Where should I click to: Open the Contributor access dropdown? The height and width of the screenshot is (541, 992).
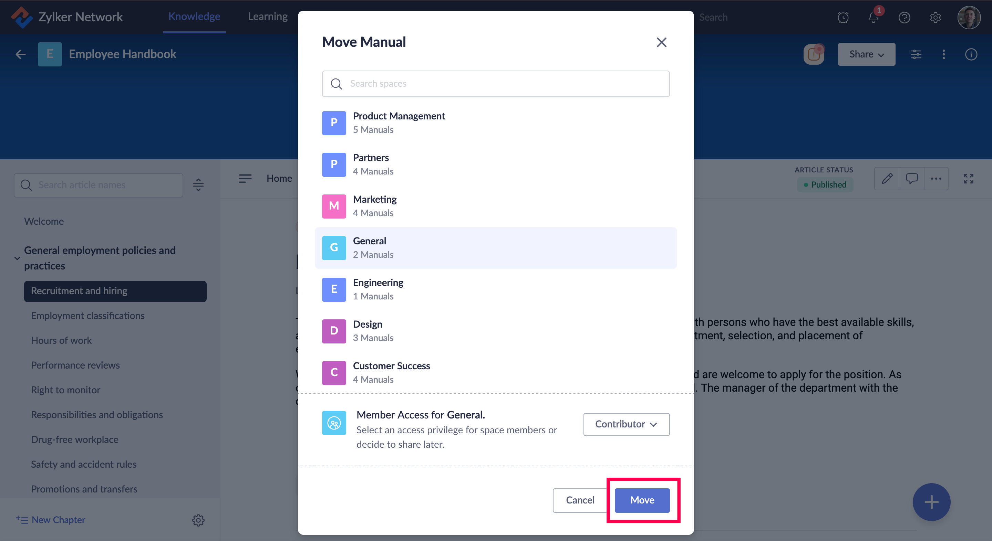click(x=626, y=424)
